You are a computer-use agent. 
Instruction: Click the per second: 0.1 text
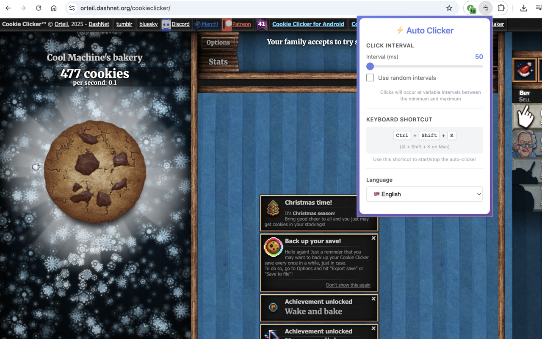click(x=95, y=83)
